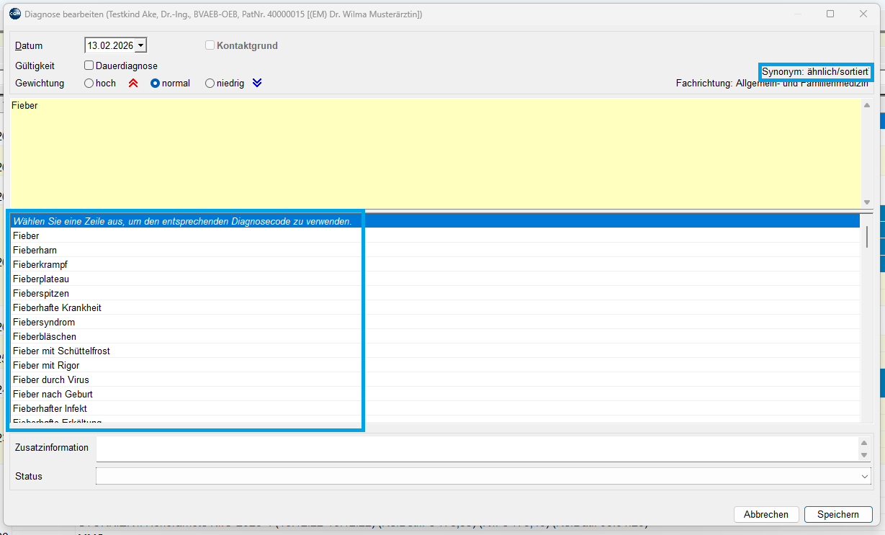885x535 pixels.
Task: Click the Synonym: ähnlich/sortiert selector
Action: coord(816,72)
